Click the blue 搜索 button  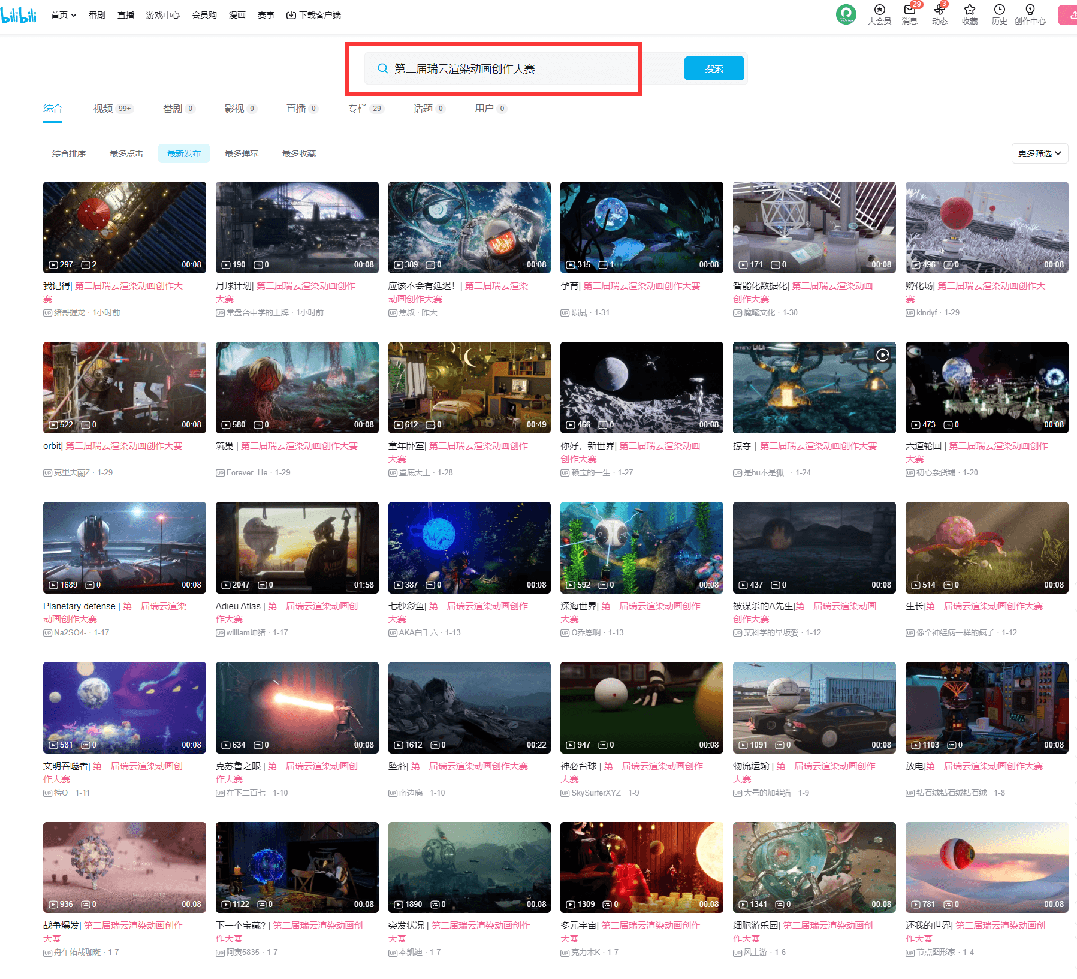pos(714,68)
